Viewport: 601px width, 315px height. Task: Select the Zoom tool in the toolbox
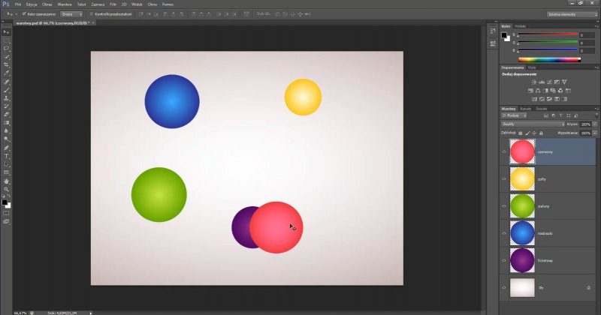pyautogui.click(x=7, y=189)
